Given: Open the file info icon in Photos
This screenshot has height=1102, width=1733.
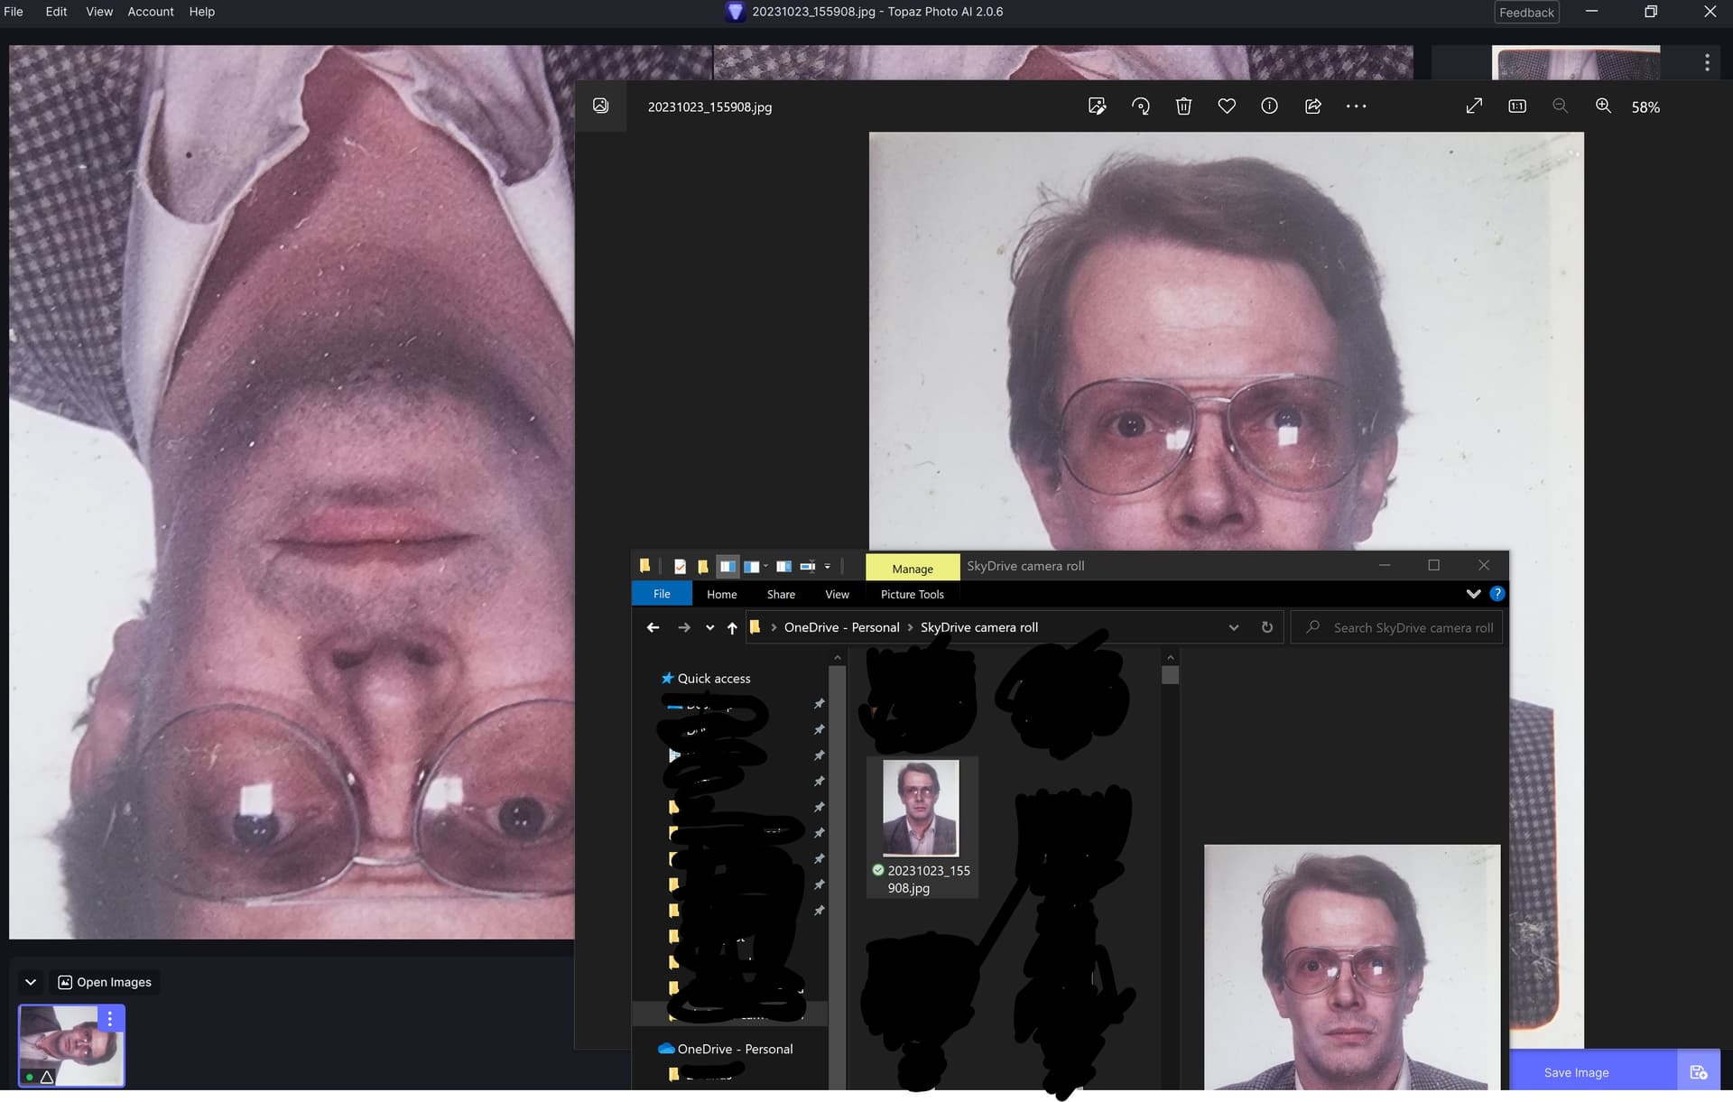Looking at the screenshot, I should (x=1269, y=106).
